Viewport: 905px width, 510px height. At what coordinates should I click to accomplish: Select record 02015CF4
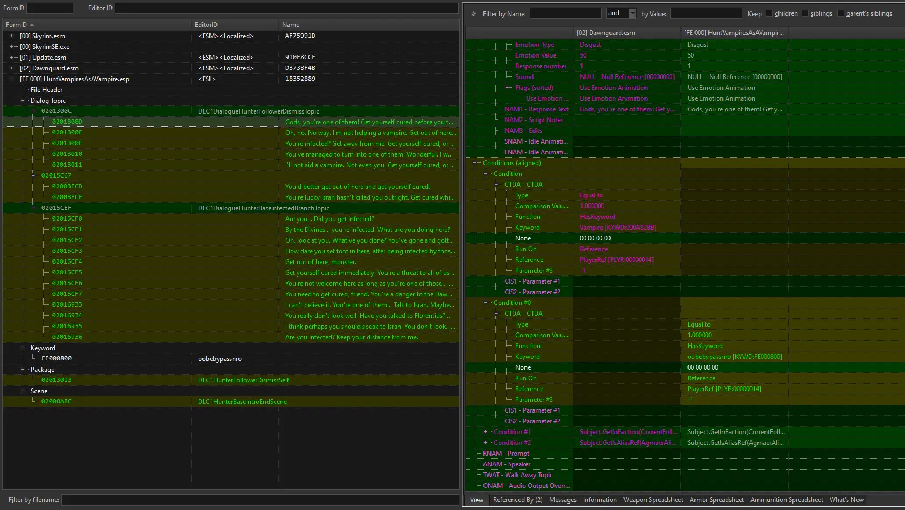pyautogui.click(x=231, y=262)
